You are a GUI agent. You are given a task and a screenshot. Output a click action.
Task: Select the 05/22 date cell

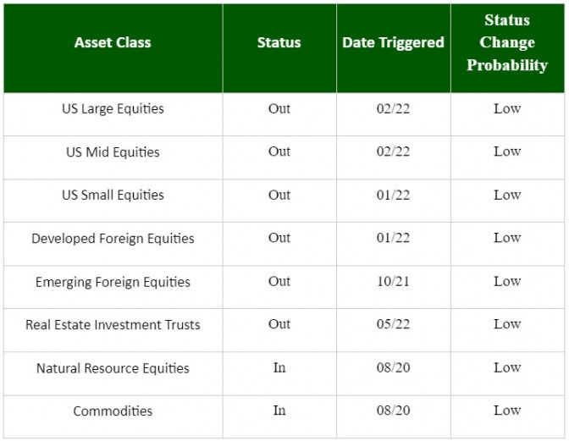coord(393,324)
